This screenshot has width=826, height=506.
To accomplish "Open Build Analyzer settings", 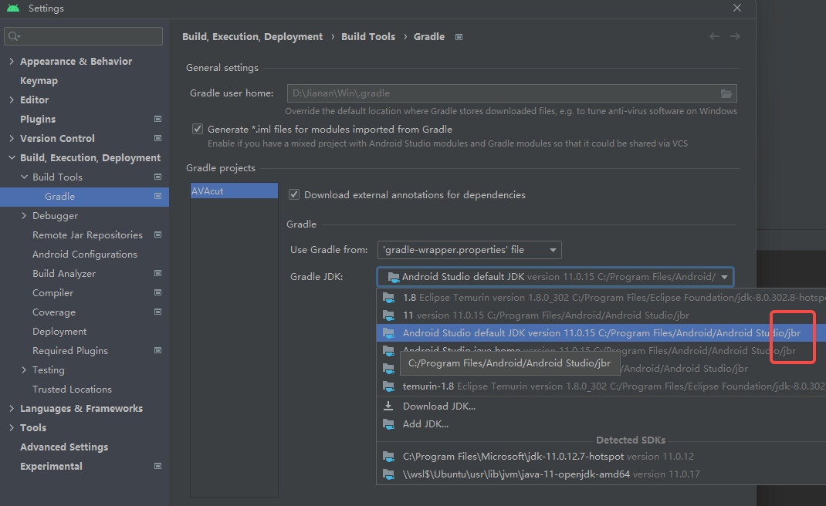I will pyautogui.click(x=64, y=273).
